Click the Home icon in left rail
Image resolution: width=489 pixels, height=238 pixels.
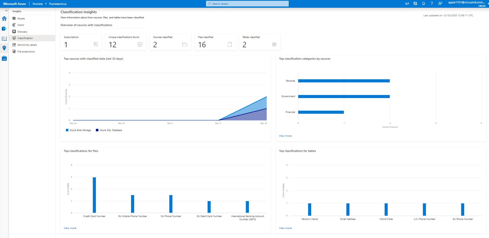(x=4, y=19)
